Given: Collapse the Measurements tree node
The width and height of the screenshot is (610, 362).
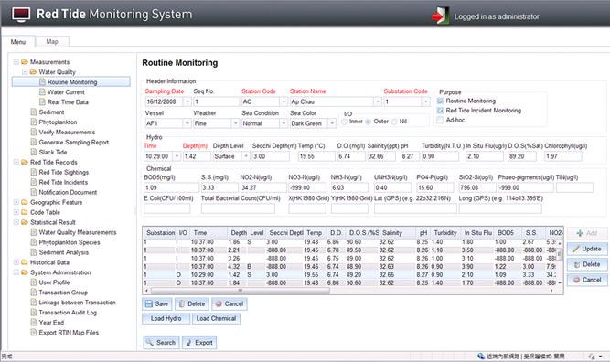Looking at the screenshot, I should 16,62.
